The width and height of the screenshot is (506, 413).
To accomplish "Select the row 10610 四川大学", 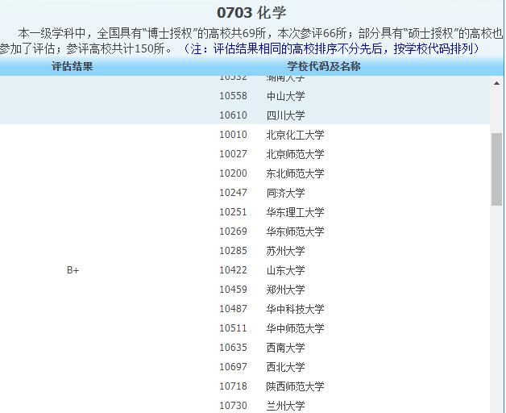I will [x=262, y=115].
